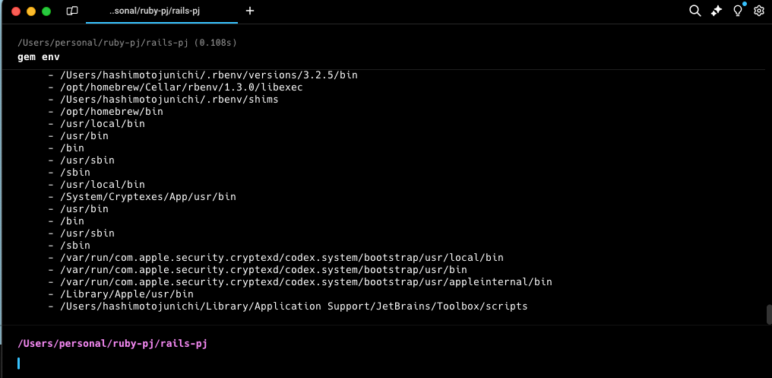Viewport: 772px width, 378px height.
Task: Add a new tab with plus button
Action: click(250, 11)
